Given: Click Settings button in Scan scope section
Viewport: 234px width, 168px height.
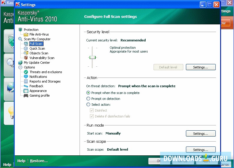Looking at the screenshot, I should point(201,150).
